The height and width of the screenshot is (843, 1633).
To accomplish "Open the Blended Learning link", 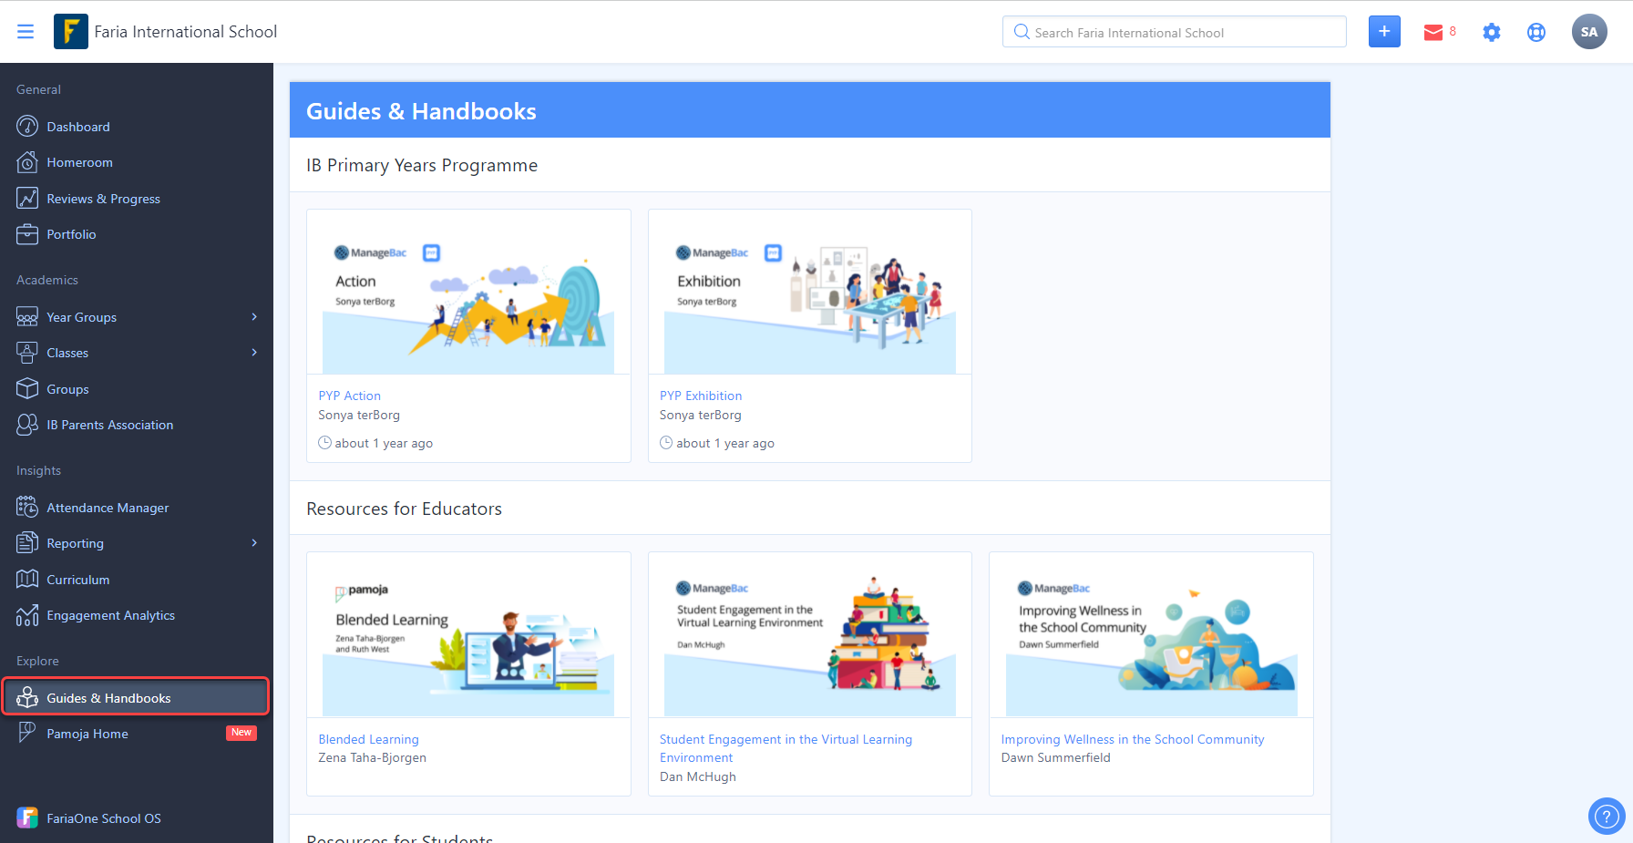I will click(x=368, y=739).
